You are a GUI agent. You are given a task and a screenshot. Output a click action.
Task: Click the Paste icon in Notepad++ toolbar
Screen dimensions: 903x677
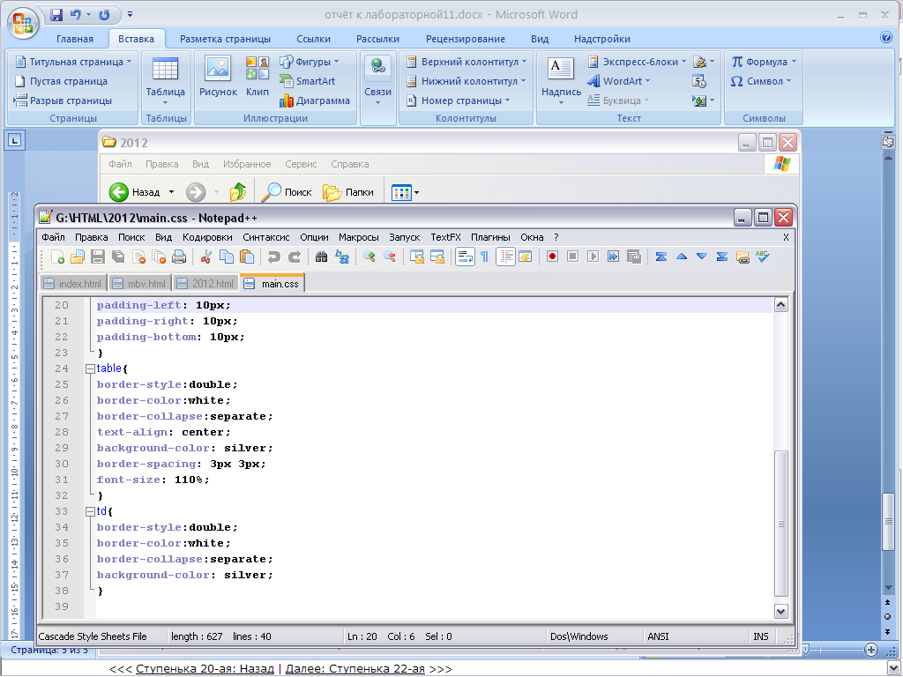click(247, 257)
